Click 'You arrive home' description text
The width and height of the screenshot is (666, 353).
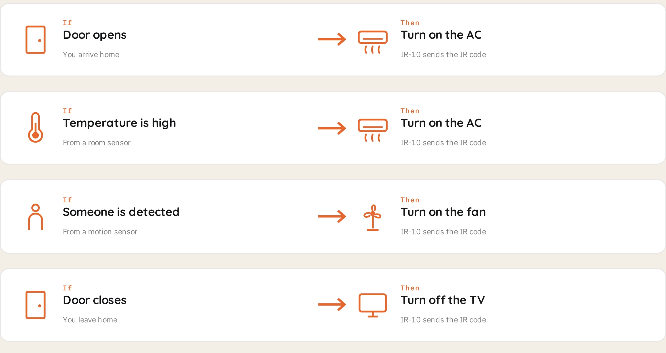pyautogui.click(x=91, y=55)
